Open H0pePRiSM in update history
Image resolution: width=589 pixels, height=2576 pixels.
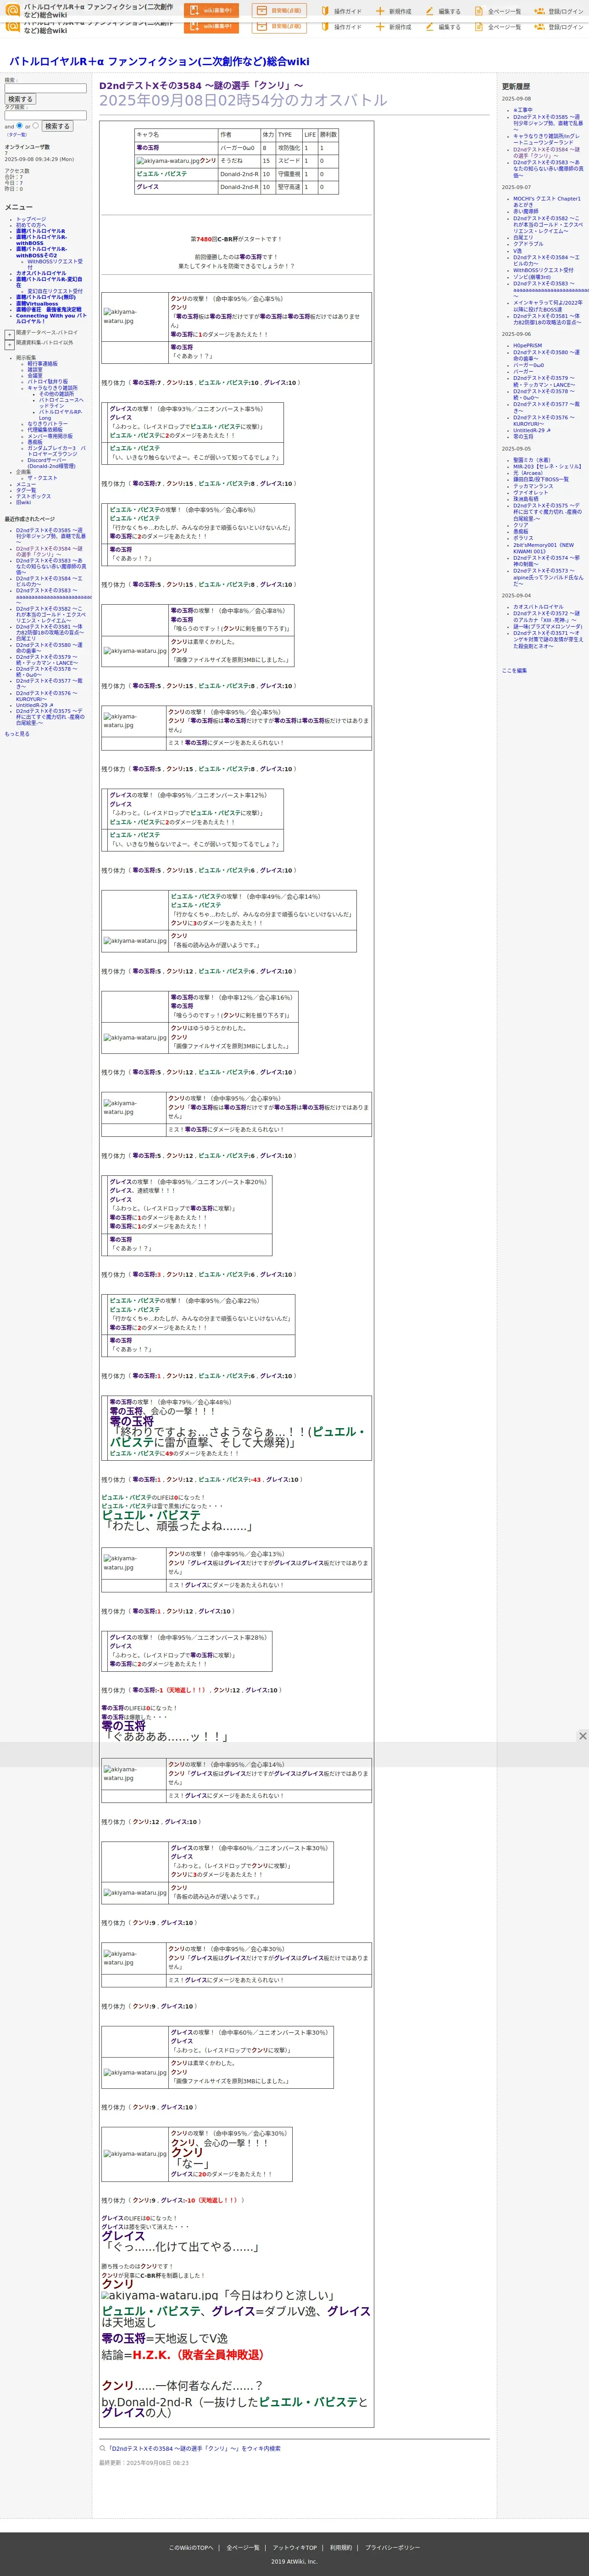(527, 346)
